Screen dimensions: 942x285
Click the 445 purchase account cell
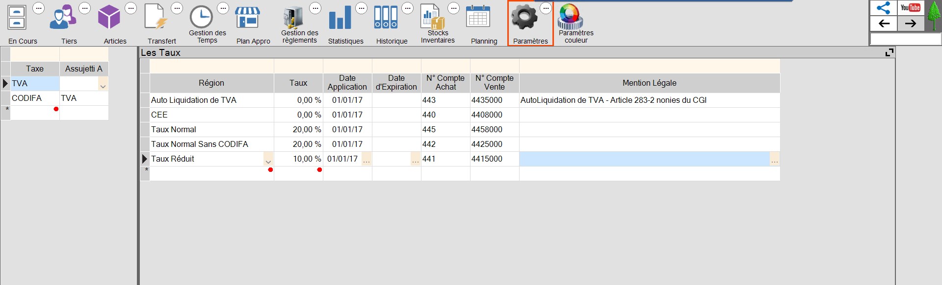coord(445,129)
